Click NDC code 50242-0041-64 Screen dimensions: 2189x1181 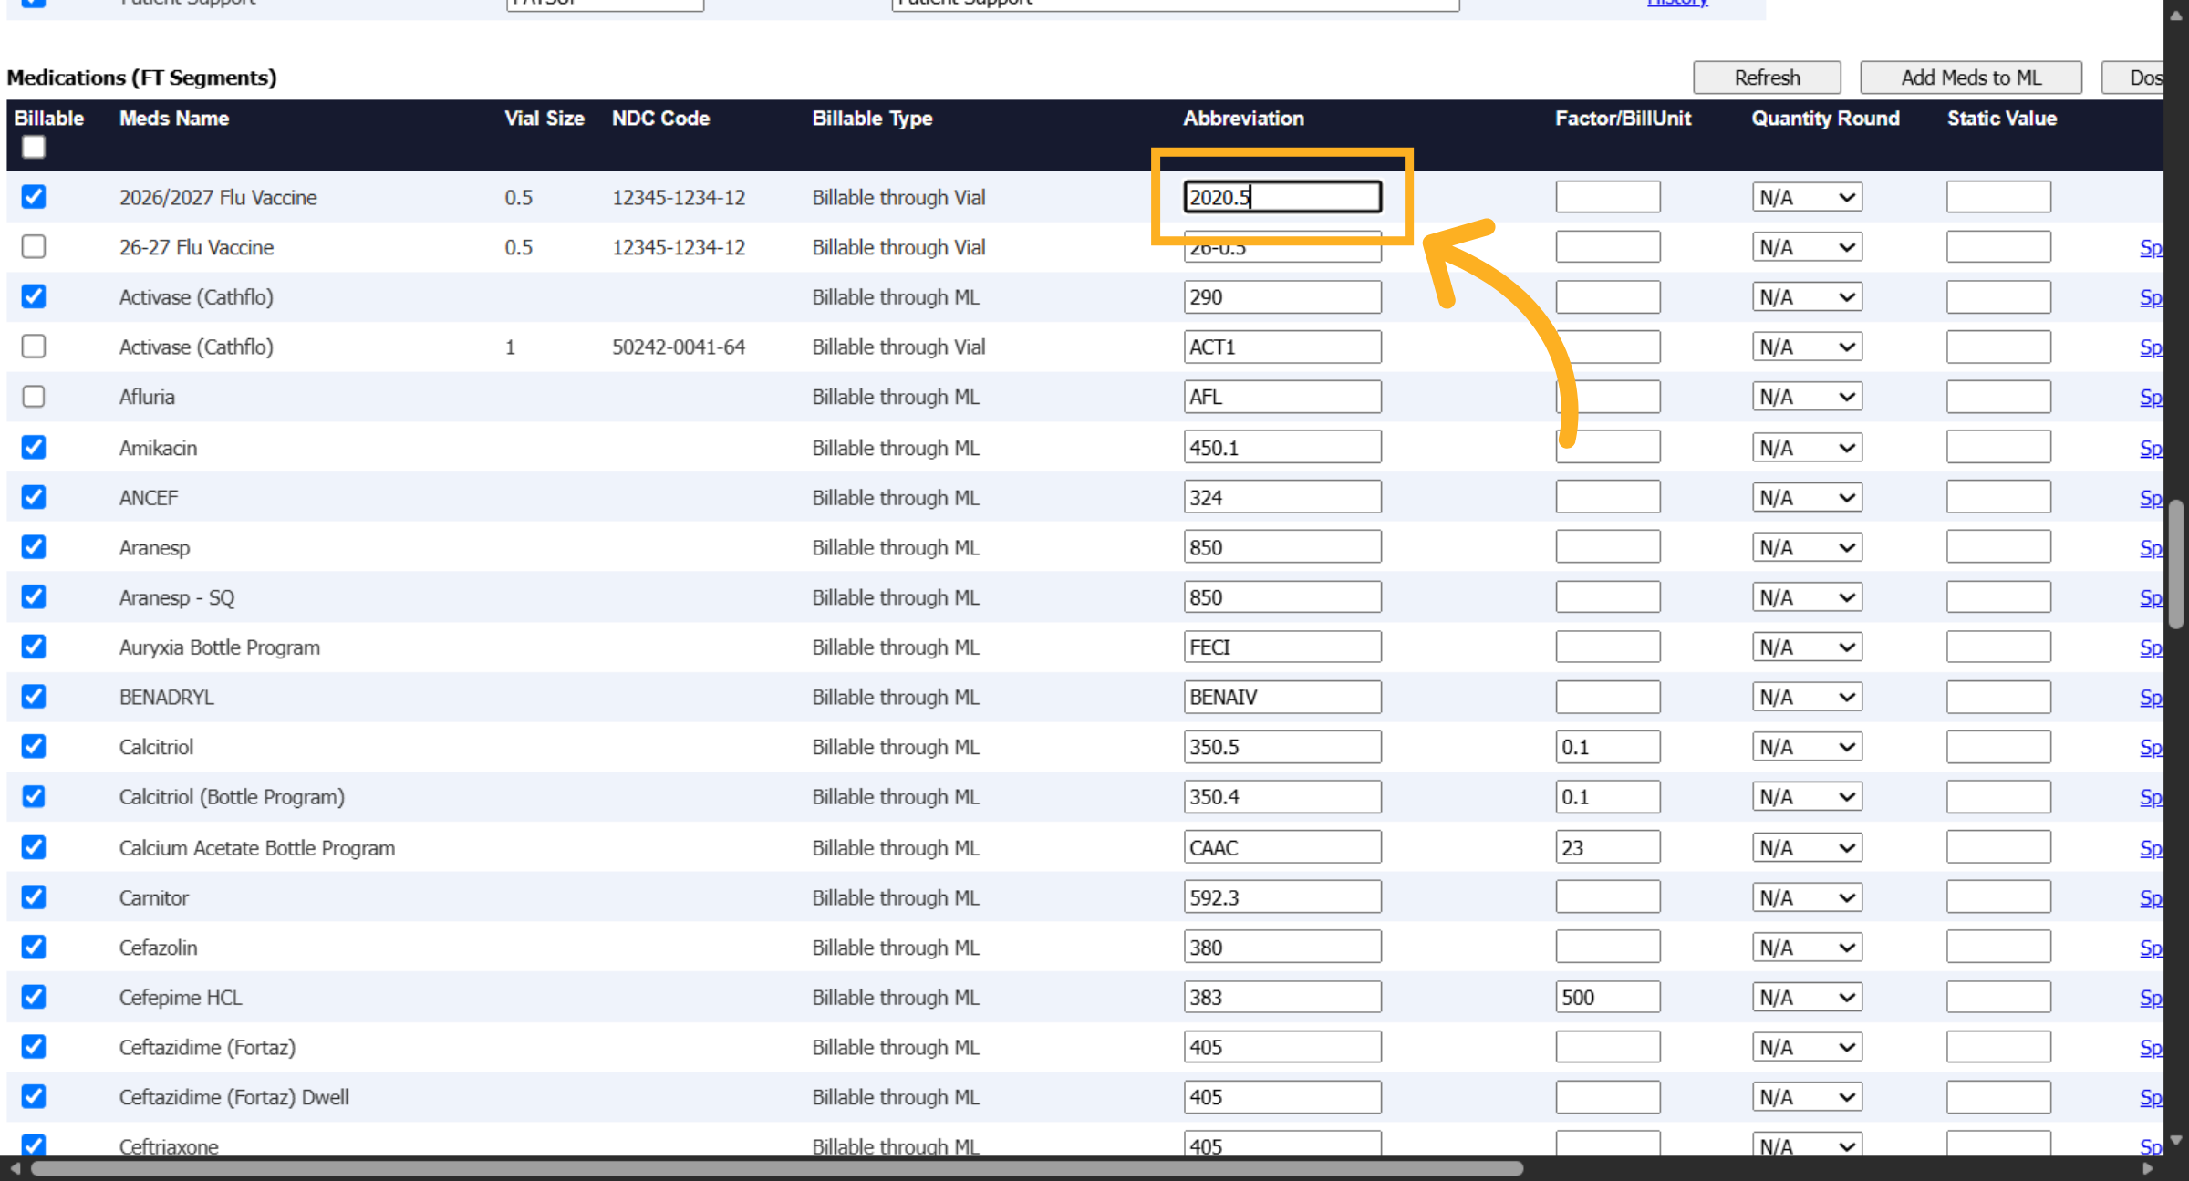point(679,347)
